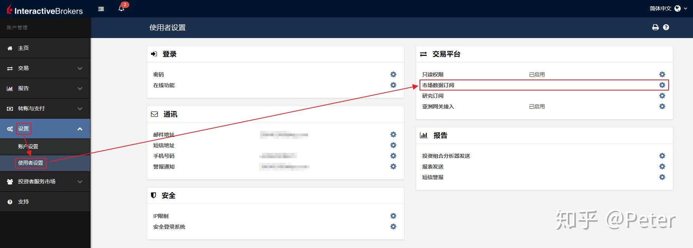Open gear settings for 报表发送
The width and height of the screenshot is (693, 248).
(662, 167)
